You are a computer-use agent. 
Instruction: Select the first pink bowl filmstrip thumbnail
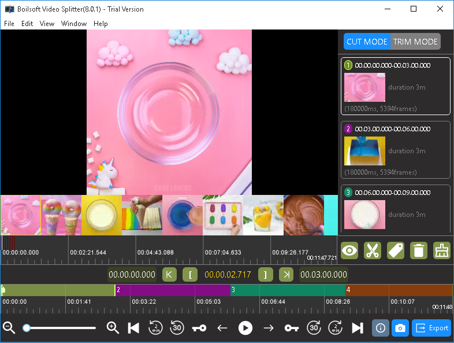click(21, 215)
